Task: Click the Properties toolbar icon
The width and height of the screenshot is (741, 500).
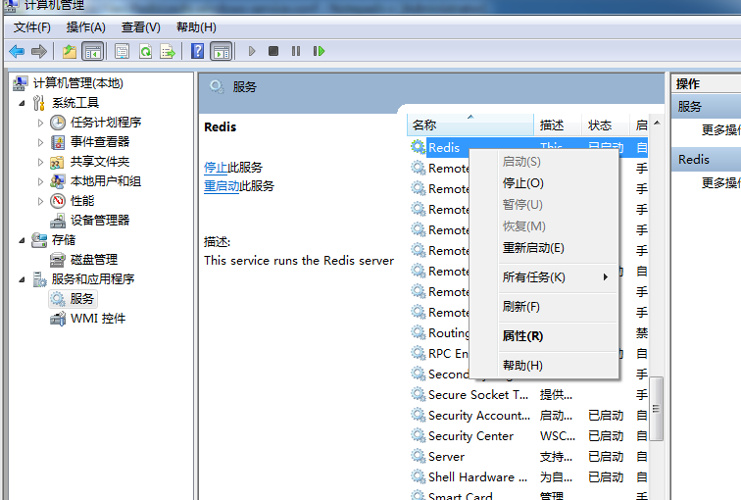Action: pyautogui.click(x=122, y=51)
